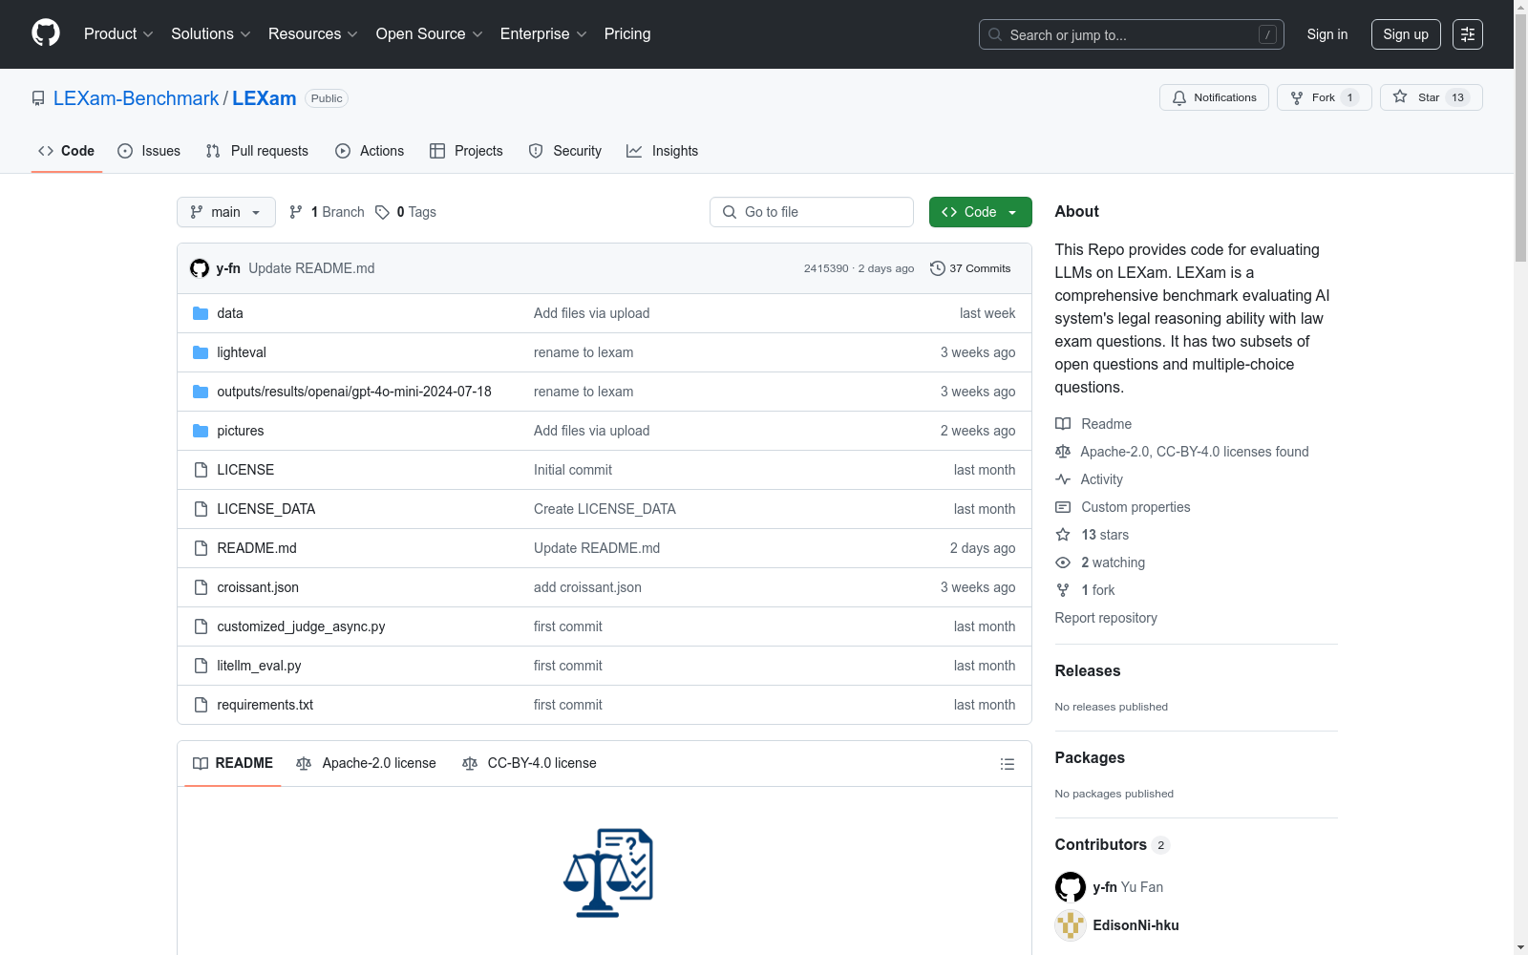Expand the Product menu
1528x955 pixels.
(118, 34)
